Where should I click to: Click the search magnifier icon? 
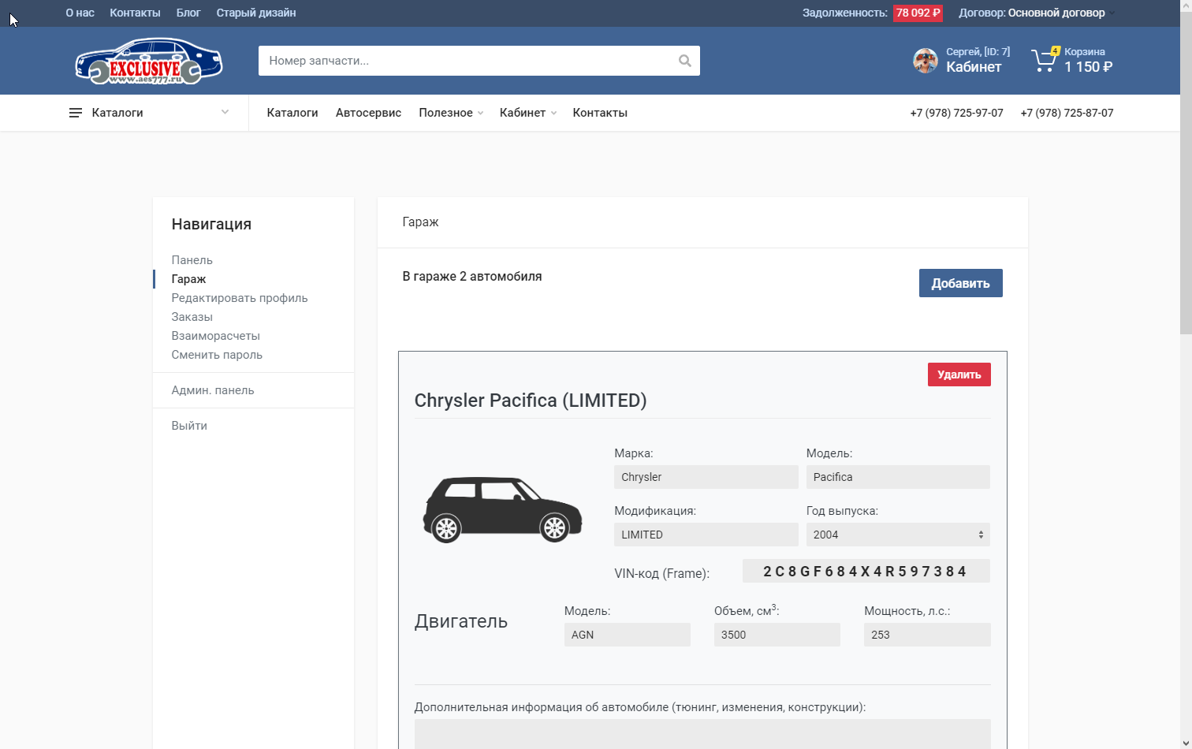point(684,61)
